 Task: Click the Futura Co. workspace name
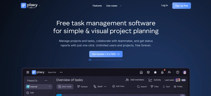tap(32, 80)
